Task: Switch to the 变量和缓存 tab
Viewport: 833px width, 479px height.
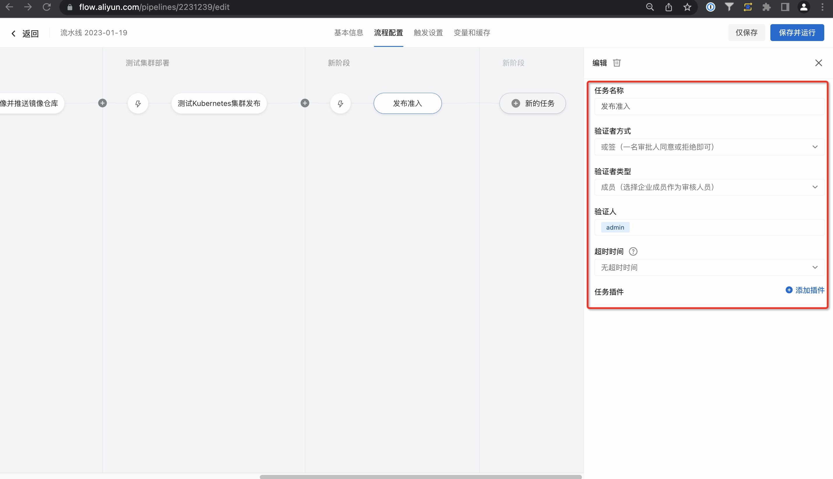Action: pos(472,33)
